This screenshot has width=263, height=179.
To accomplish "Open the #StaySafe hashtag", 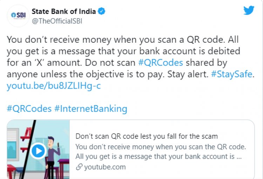I will (x=232, y=74).
